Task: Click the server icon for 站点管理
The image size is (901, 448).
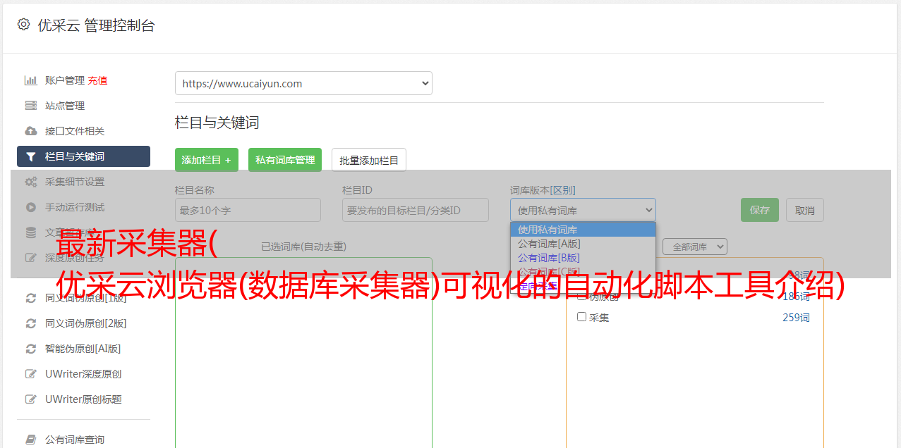Action: click(x=30, y=106)
